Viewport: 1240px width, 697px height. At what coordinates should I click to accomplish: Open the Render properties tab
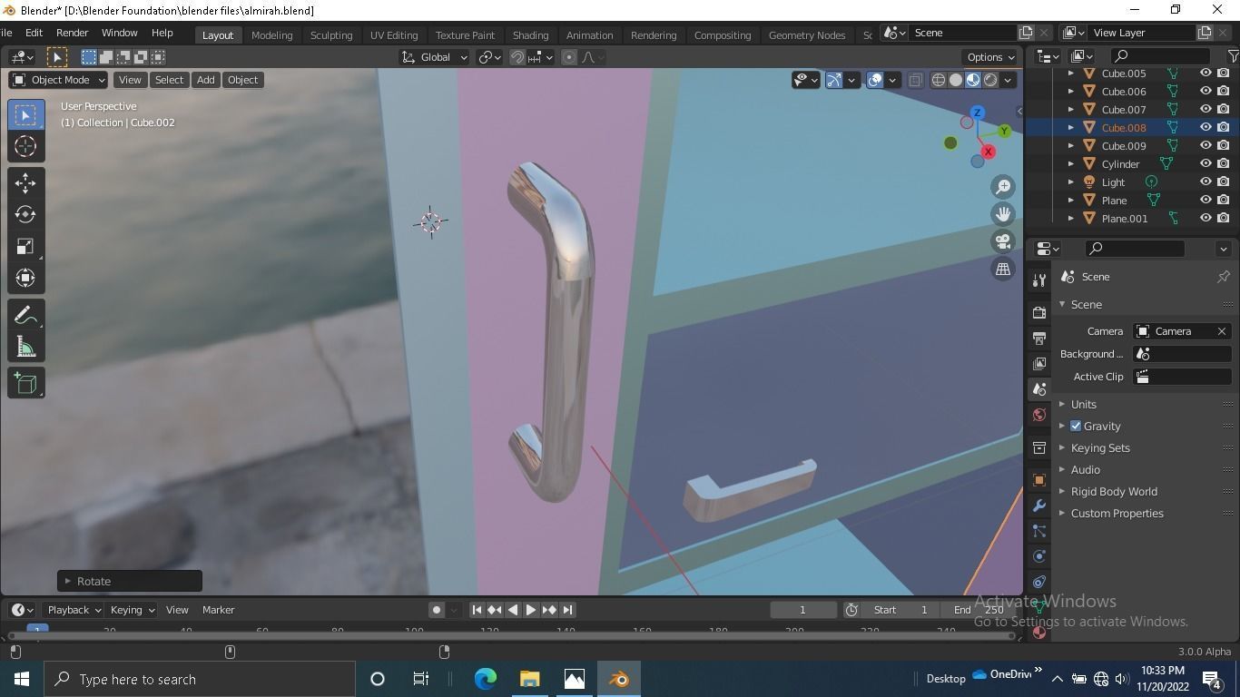(x=1039, y=312)
